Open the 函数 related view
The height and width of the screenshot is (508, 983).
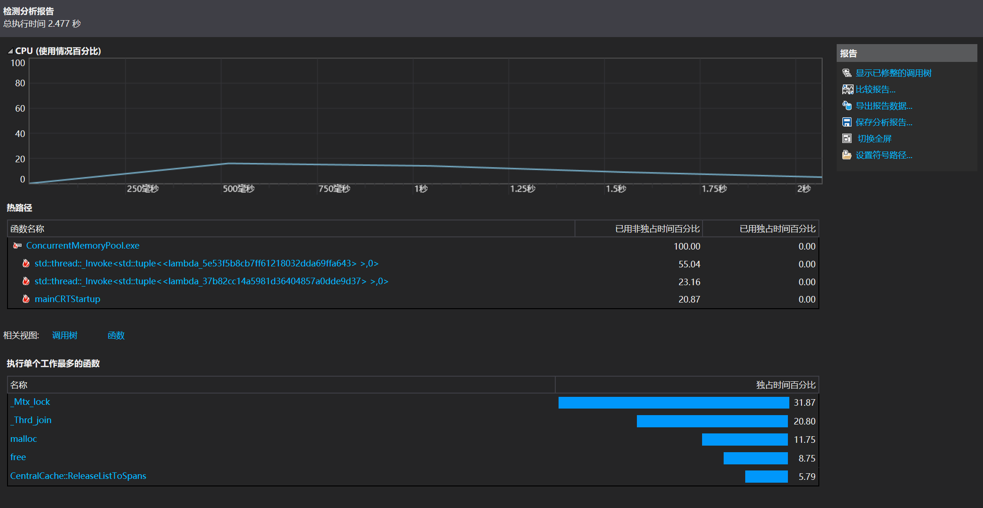(116, 335)
